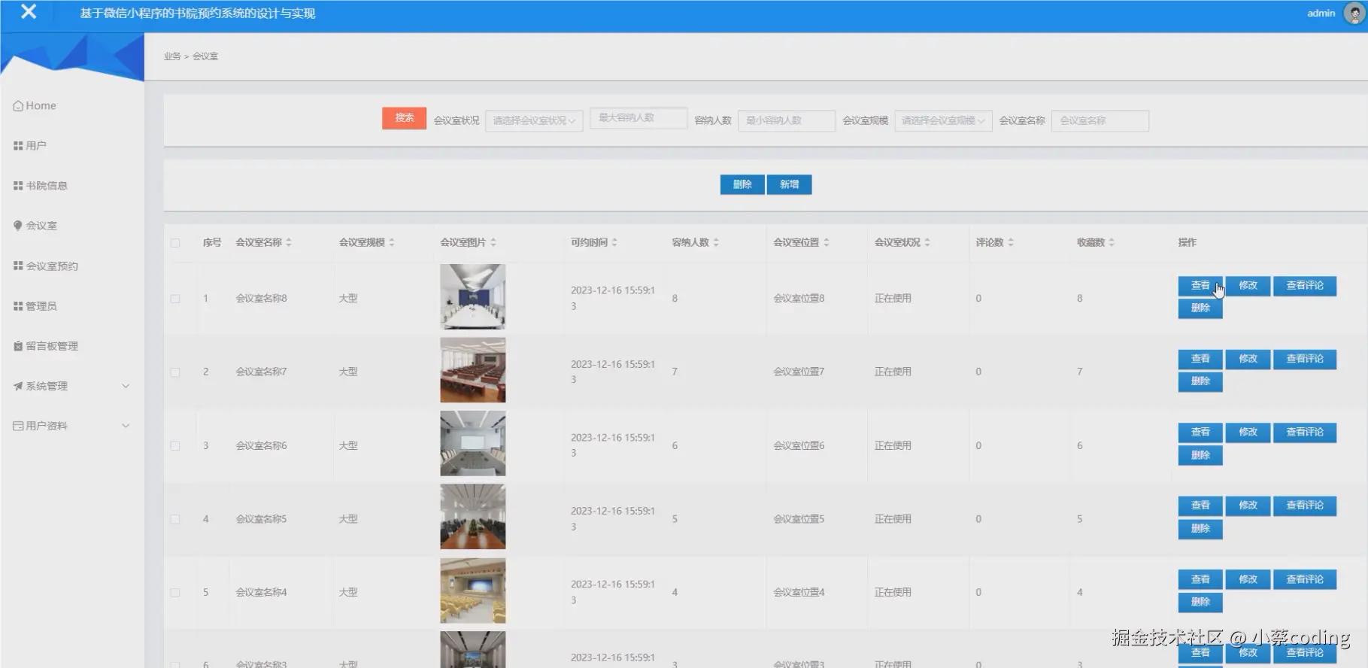Click 查看评论 for 会议室名称7

1305,360
